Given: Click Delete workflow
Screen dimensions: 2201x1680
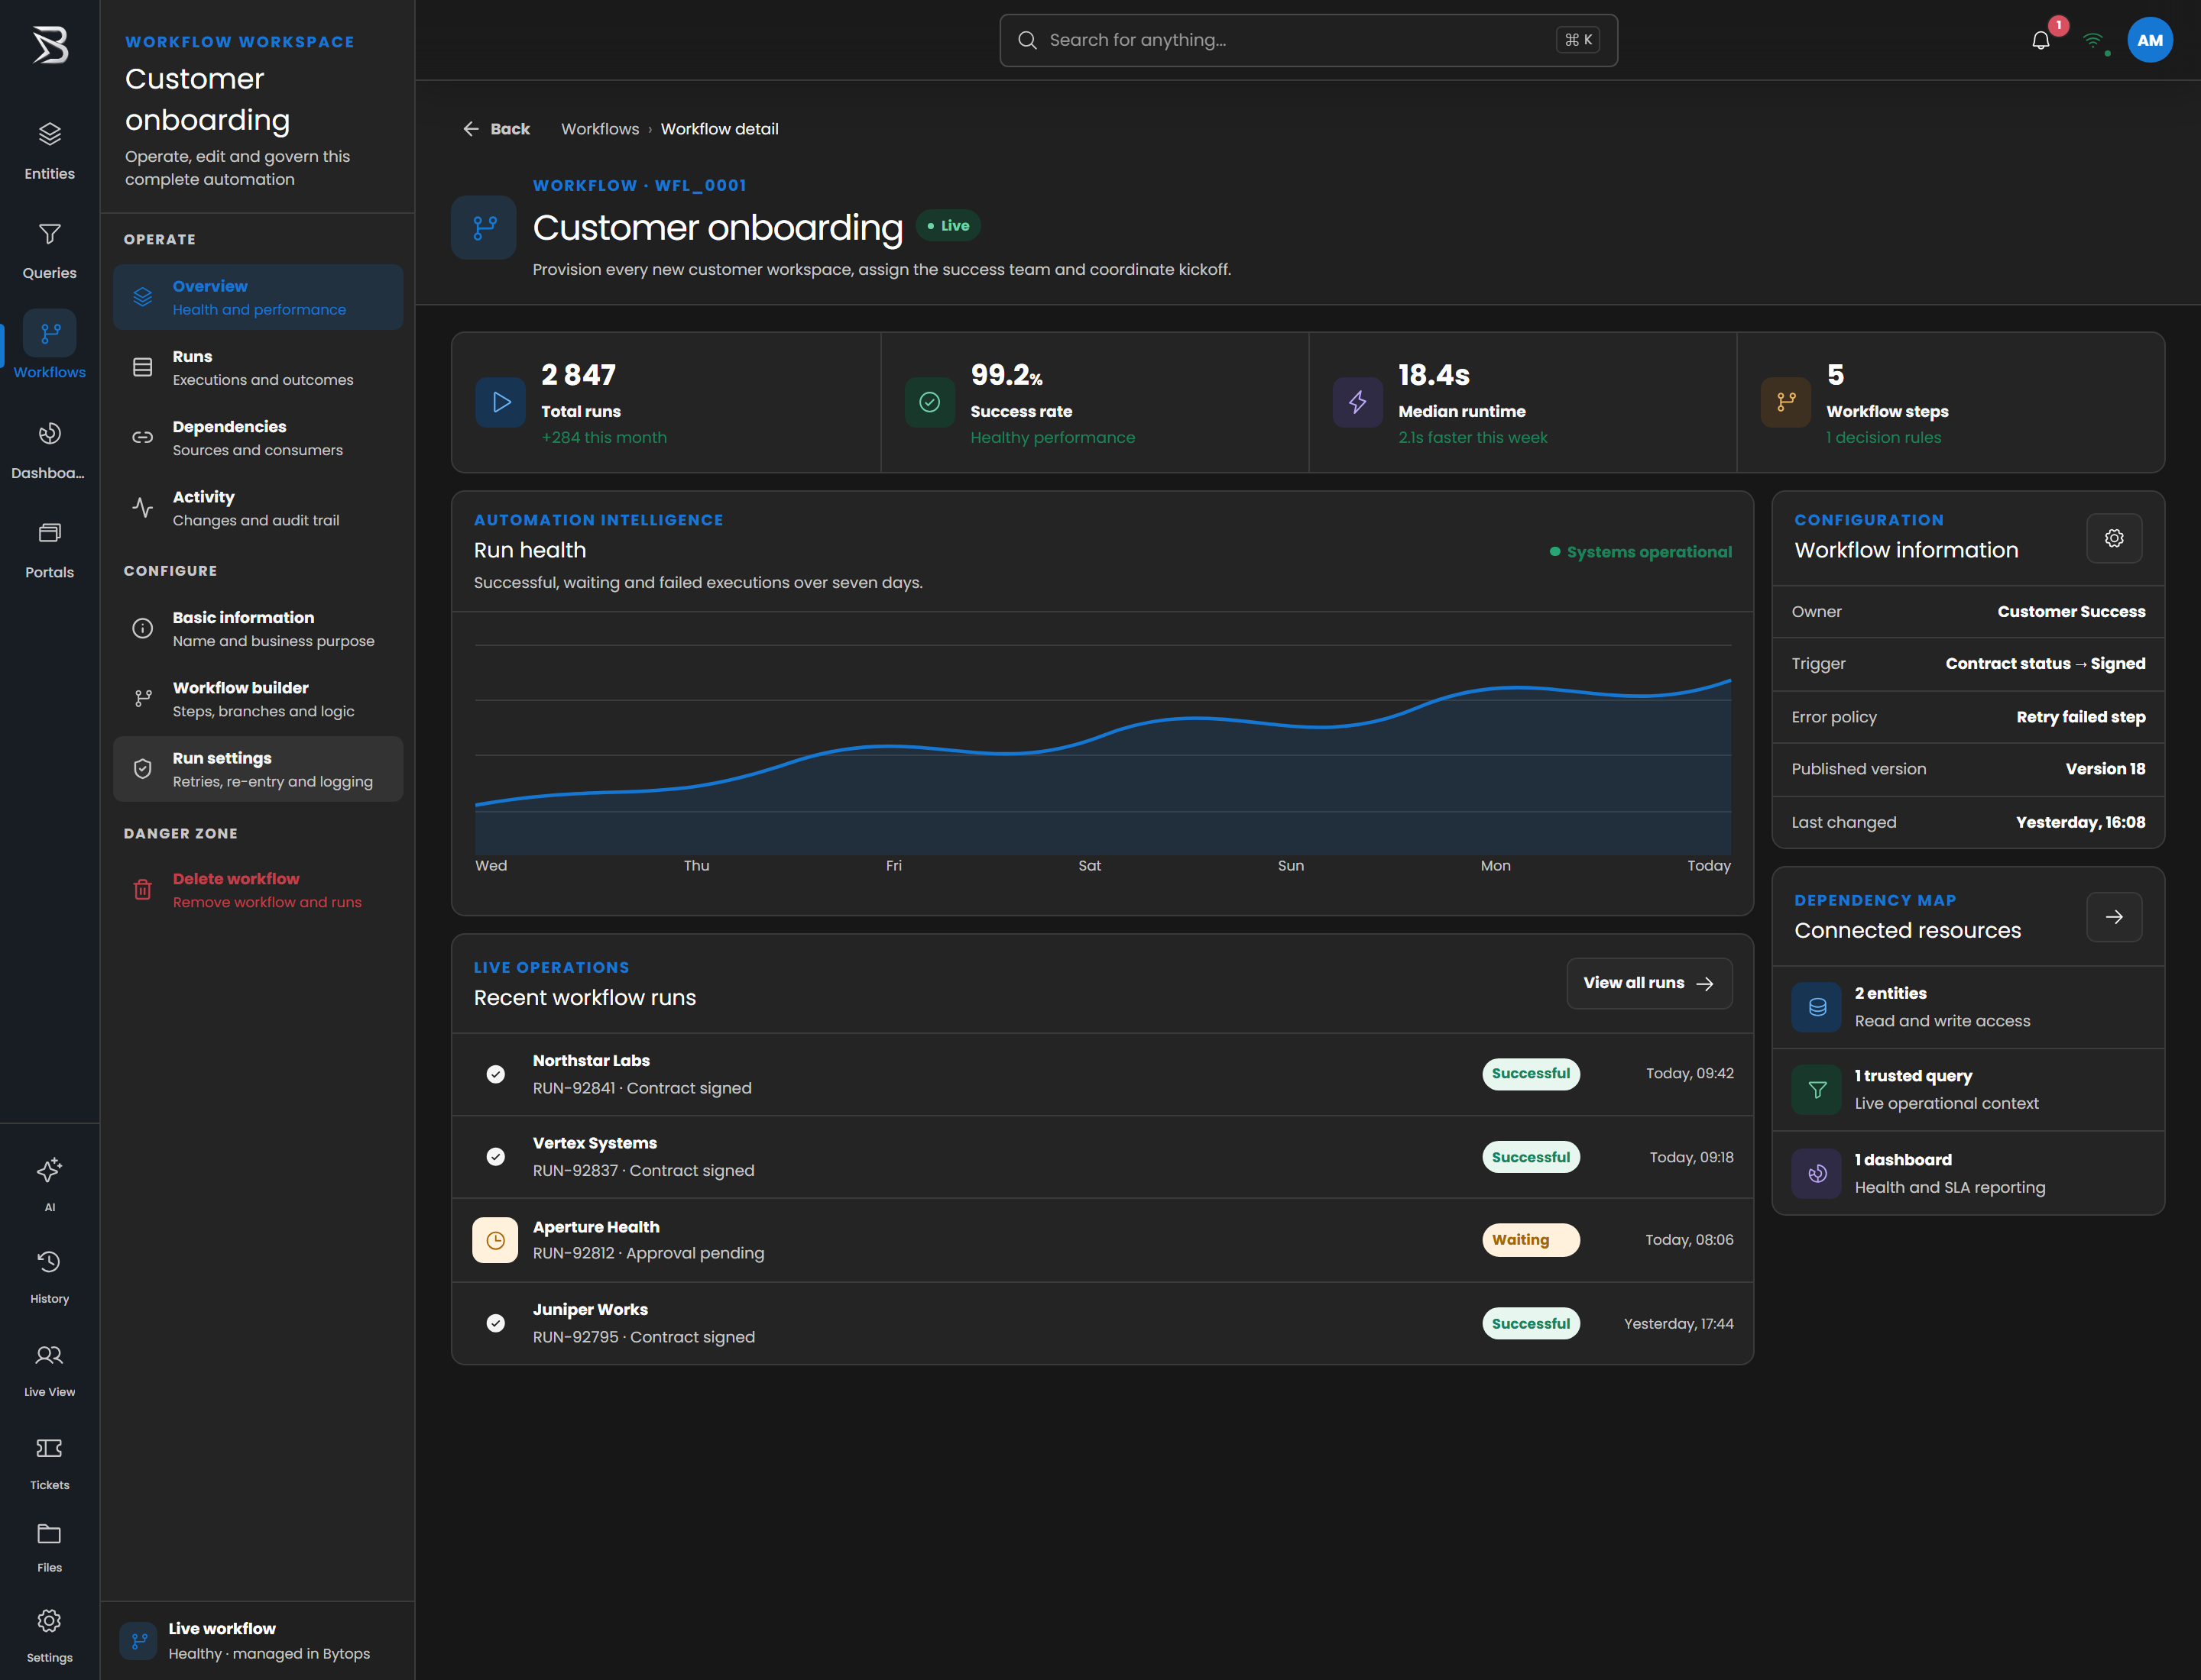Looking at the screenshot, I should coord(258,889).
